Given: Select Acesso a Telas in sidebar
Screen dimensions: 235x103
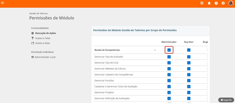Looking at the screenshot, I should pyautogui.click(x=43, y=38).
